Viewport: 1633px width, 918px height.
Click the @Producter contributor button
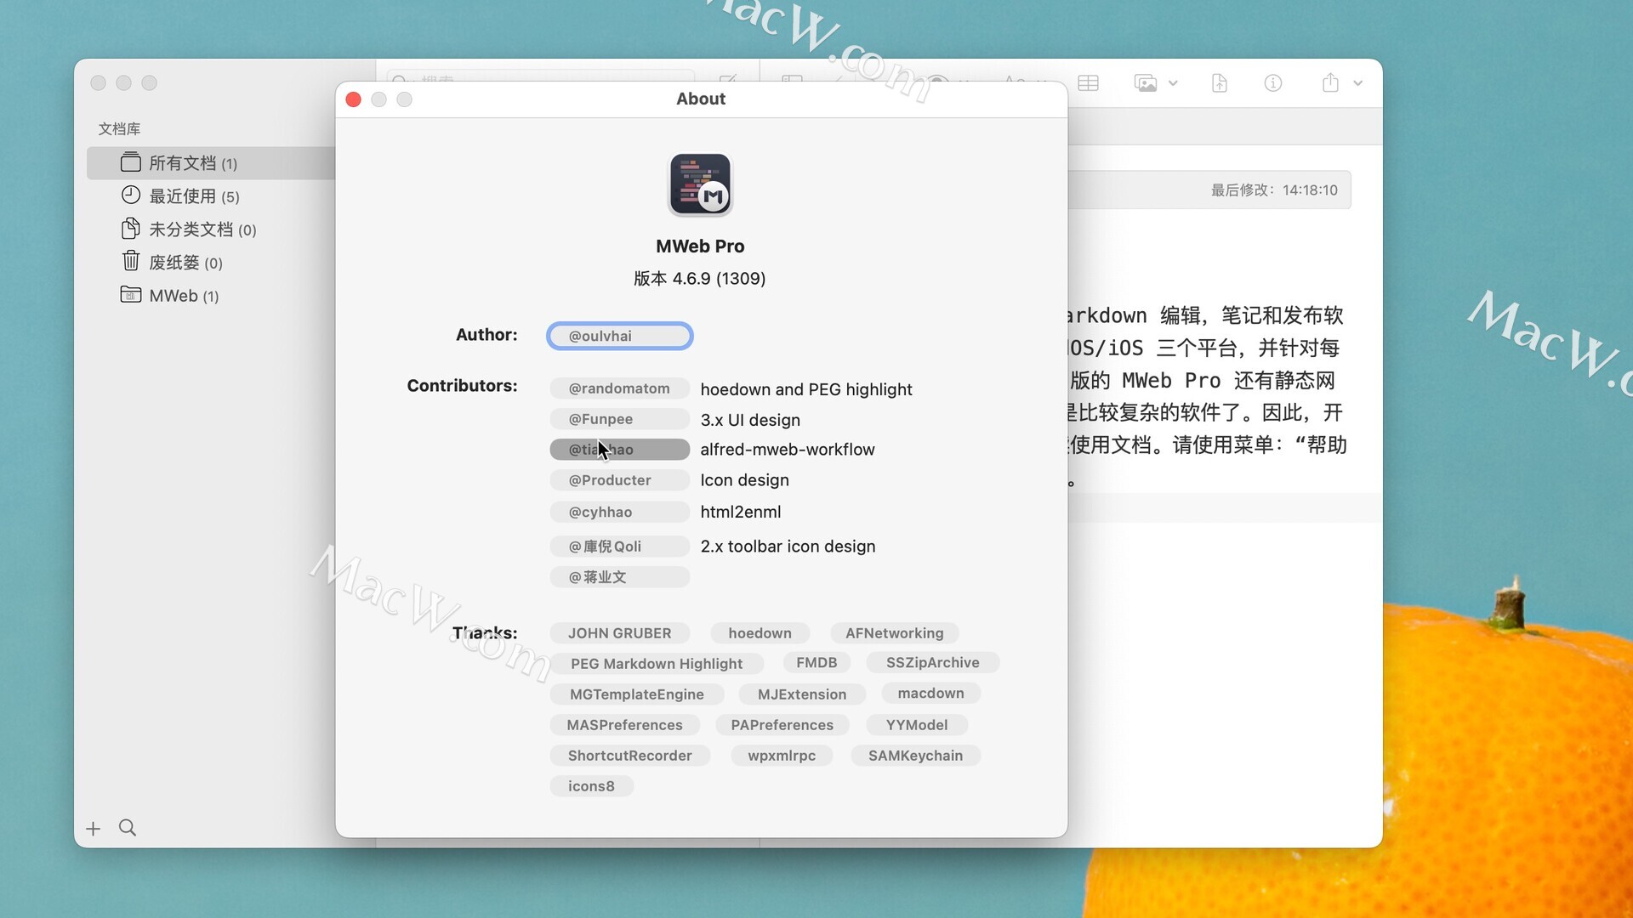620,480
